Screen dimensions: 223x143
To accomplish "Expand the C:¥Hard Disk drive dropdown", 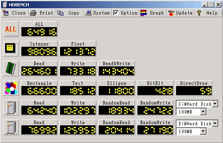I will (x=215, y=104).
